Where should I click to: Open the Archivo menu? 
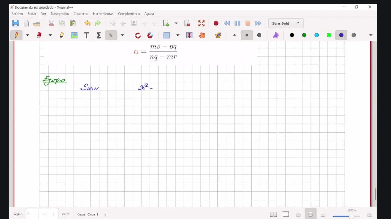[x=17, y=14]
